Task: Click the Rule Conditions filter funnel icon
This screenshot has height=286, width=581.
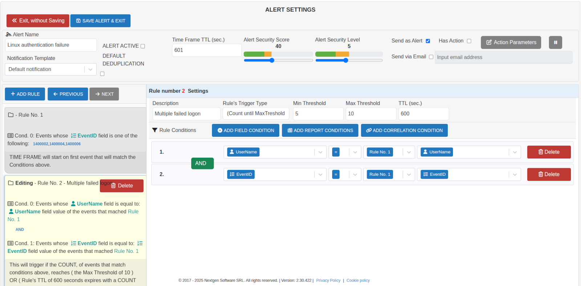Action: pos(155,130)
